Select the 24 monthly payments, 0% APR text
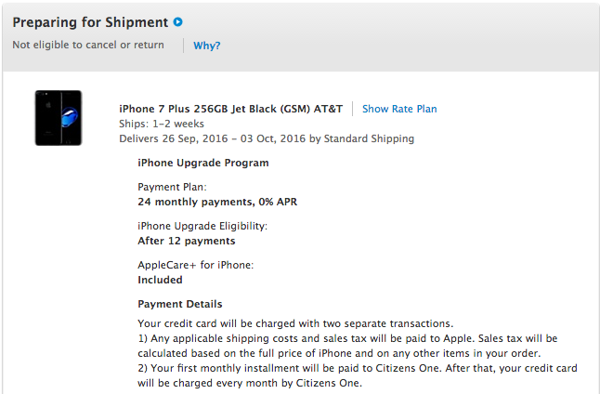The image size is (600, 394). pos(217,202)
